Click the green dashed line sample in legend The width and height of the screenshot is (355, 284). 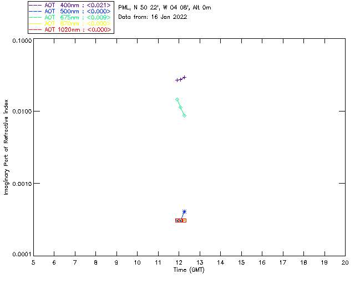click(35, 17)
